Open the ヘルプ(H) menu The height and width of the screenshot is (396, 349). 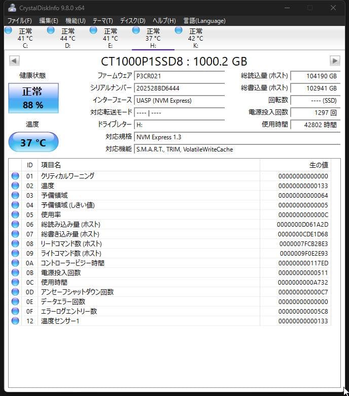pyautogui.click(x=164, y=21)
